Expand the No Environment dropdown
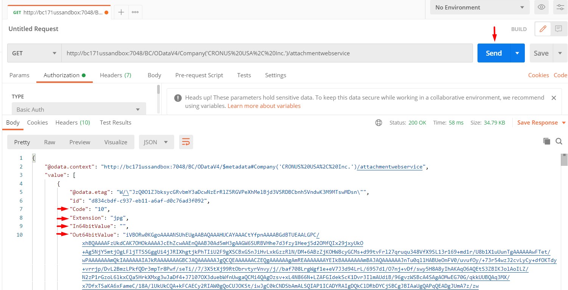Screen dimensions: 568x290 coord(480,7)
